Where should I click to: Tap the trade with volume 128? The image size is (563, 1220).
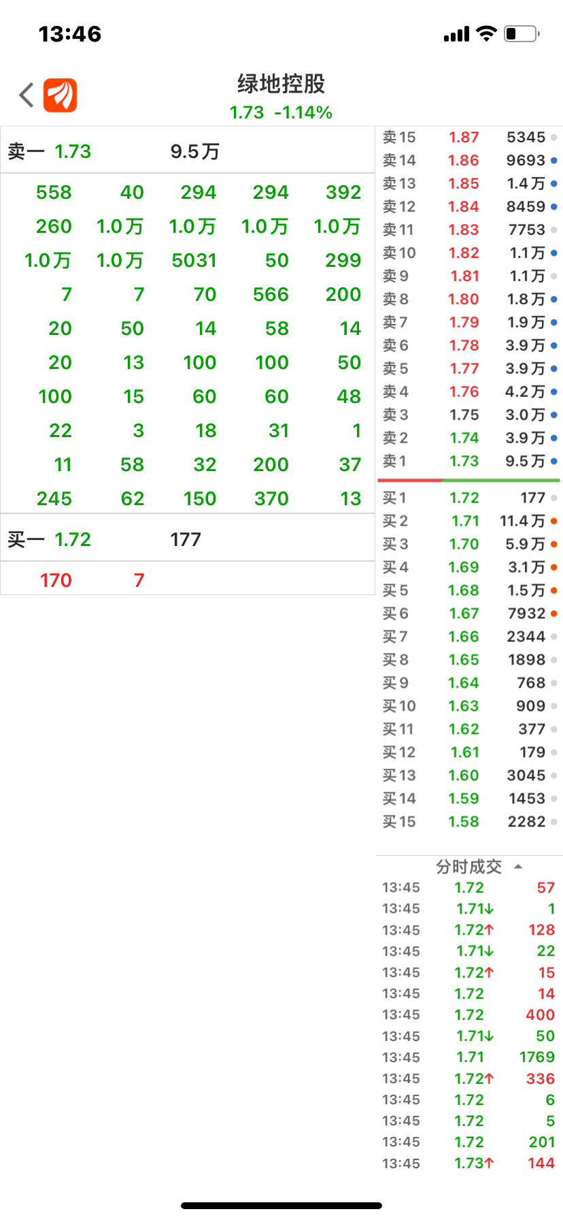click(468, 930)
